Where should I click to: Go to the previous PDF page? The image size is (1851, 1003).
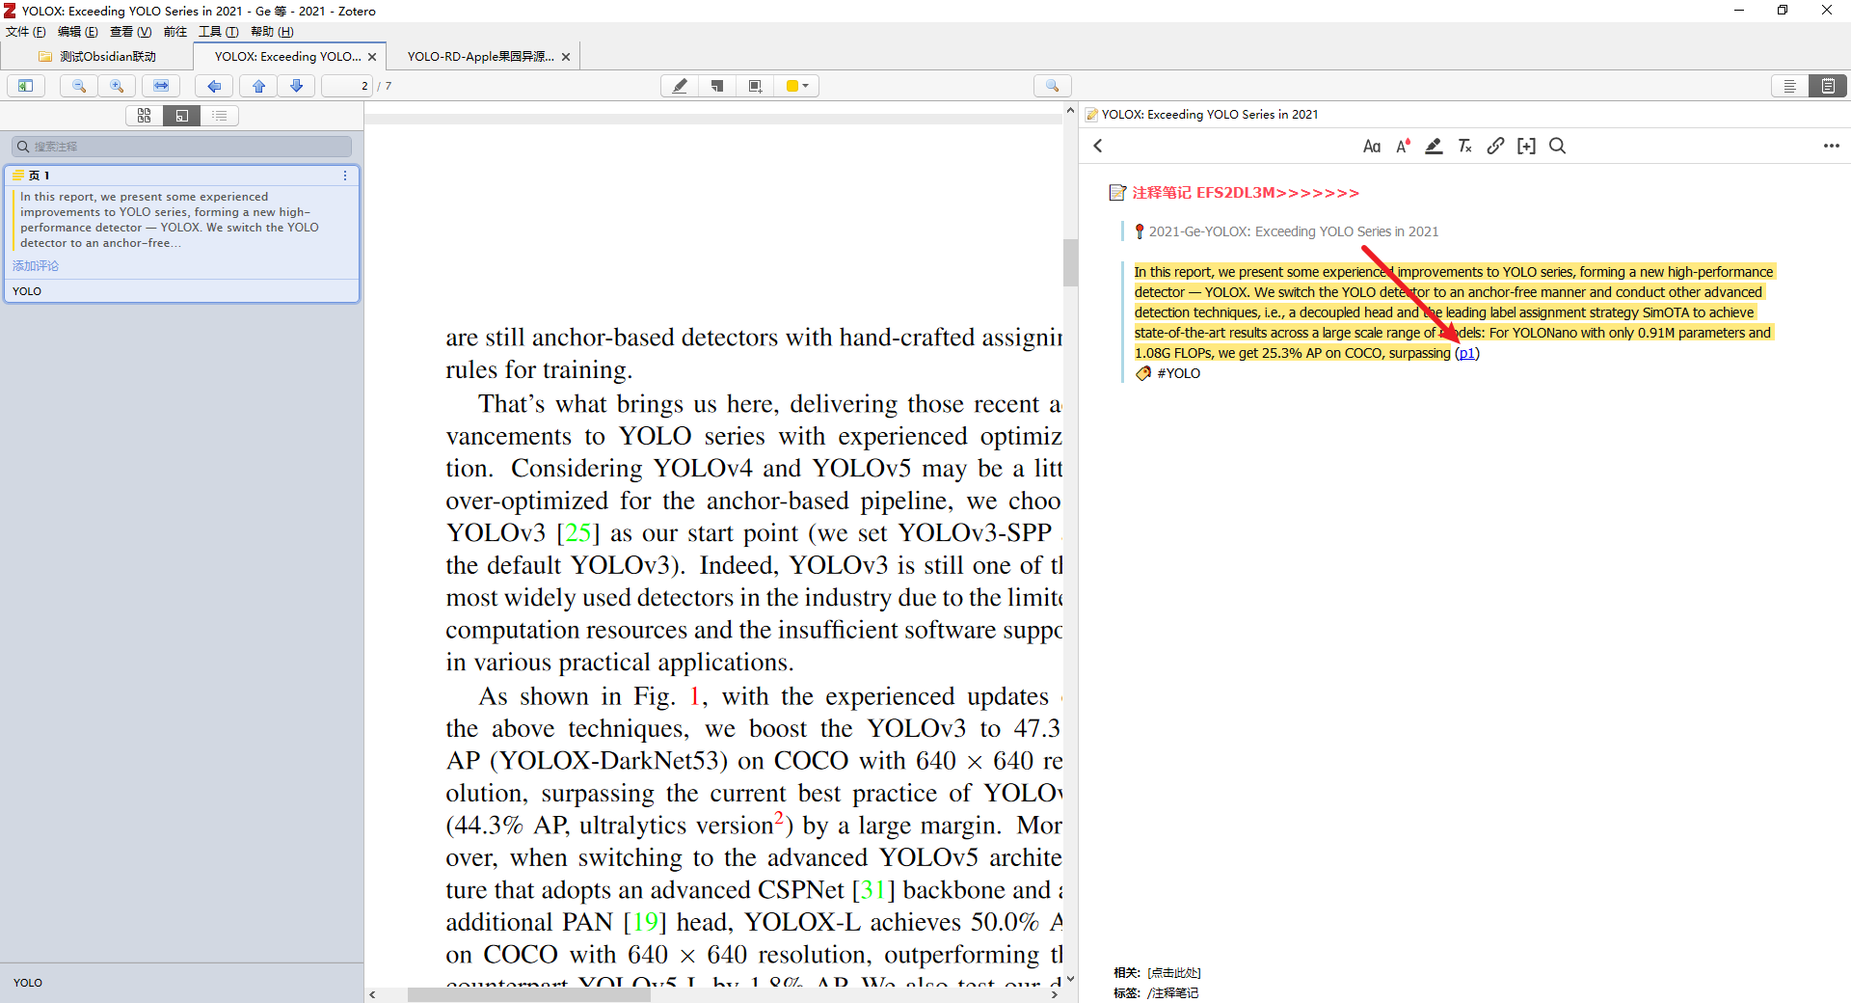(x=259, y=86)
